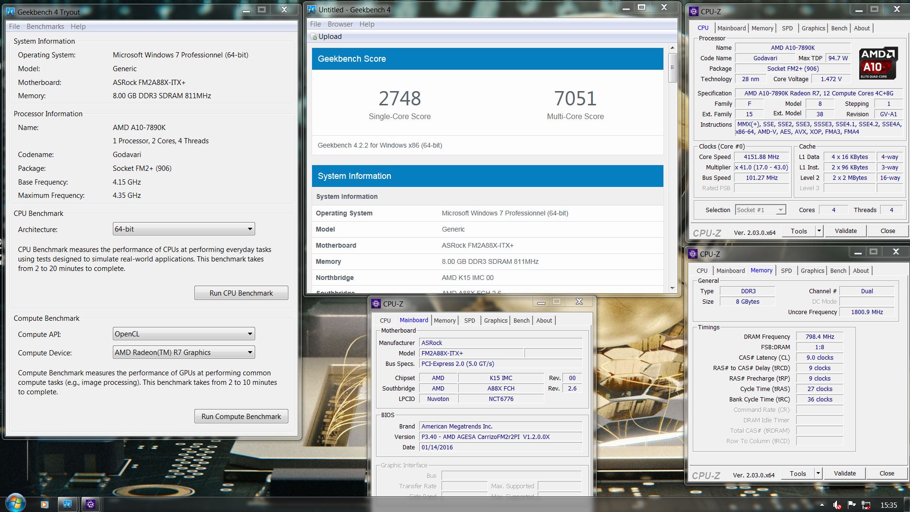Click Tools button in top CPU-Z window
The width and height of the screenshot is (910, 512).
(799, 231)
